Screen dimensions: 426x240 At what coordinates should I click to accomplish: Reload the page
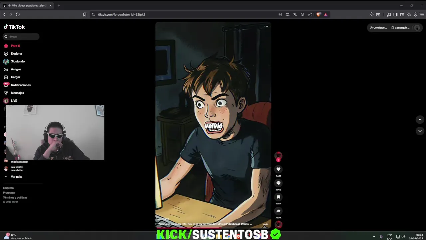tap(18, 15)
